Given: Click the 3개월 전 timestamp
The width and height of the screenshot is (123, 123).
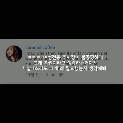Looking at the screenshot, I should (x=32, y=75).
